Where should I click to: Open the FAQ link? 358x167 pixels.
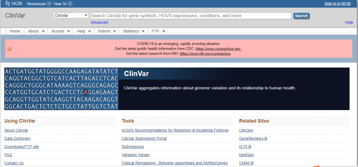(x=8, y=155)
